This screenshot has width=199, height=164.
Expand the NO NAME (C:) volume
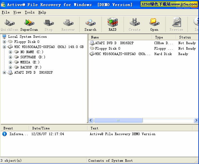pos(10,52)
